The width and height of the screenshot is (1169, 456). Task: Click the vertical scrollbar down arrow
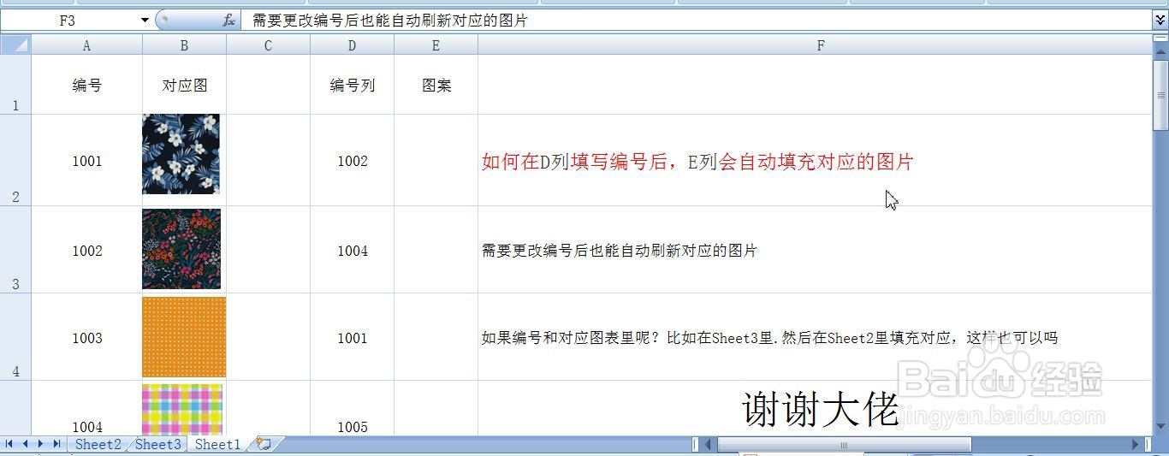click(x=1160, y=425)
